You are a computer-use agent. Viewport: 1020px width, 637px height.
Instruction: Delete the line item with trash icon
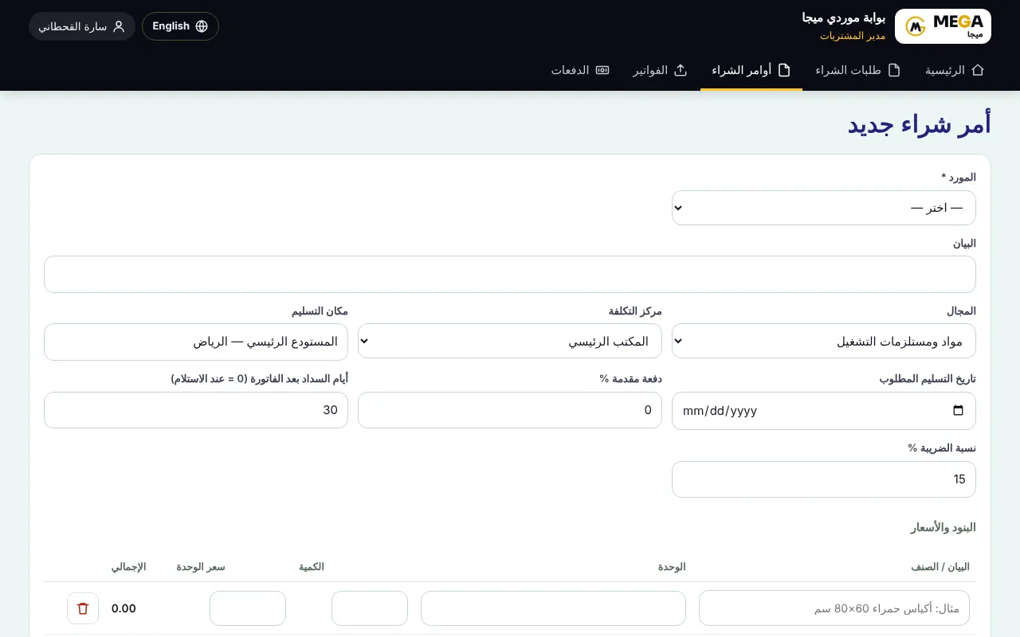[x=83, y=608]
